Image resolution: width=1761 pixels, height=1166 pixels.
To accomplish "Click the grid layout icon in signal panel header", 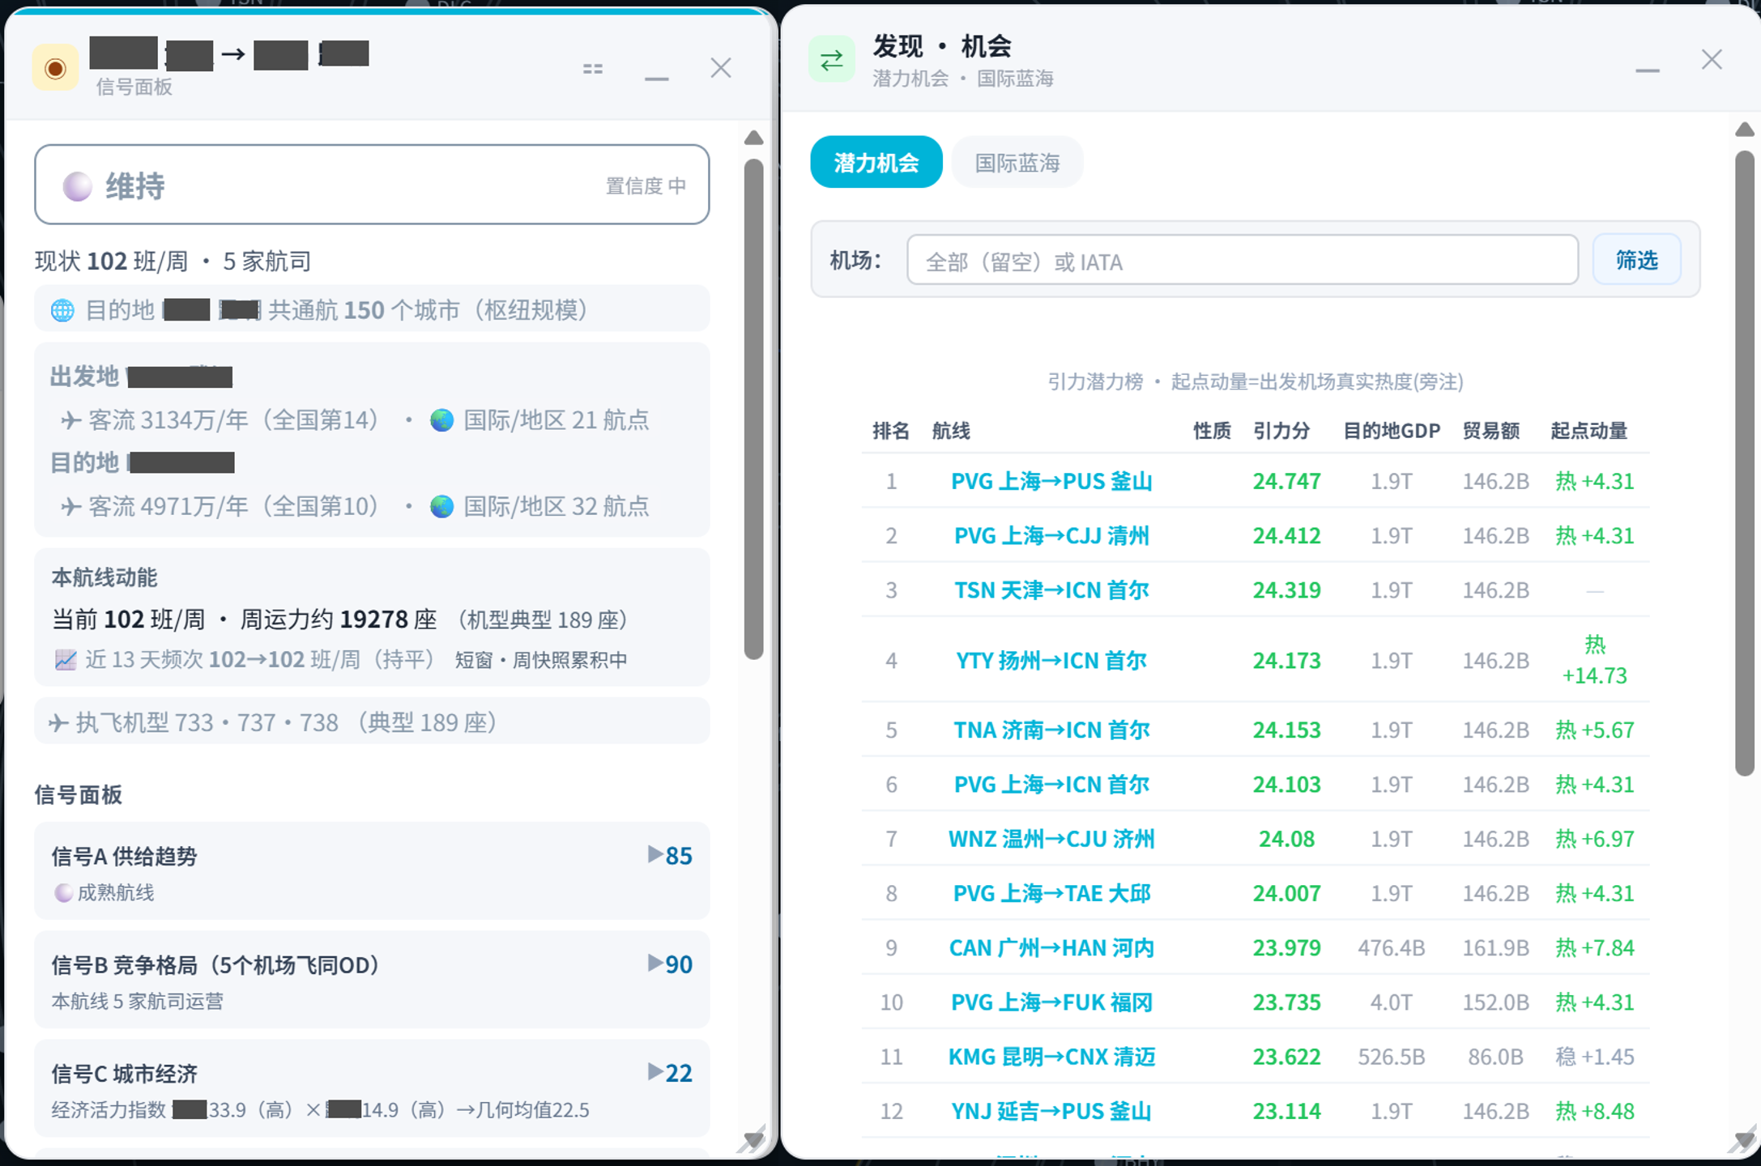I will 593,69.
